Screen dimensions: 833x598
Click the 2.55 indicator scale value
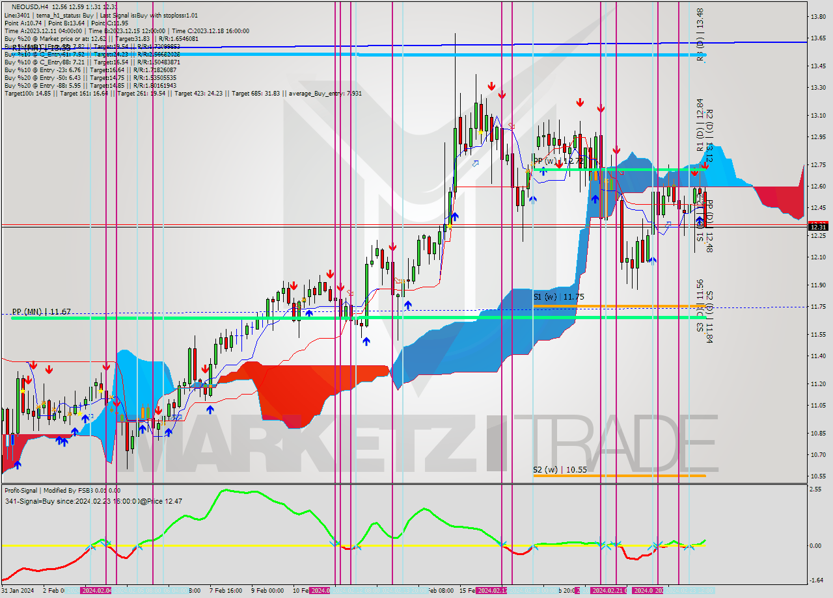(817, 489)
